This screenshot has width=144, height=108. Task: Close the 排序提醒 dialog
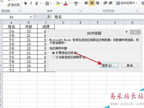135,32
